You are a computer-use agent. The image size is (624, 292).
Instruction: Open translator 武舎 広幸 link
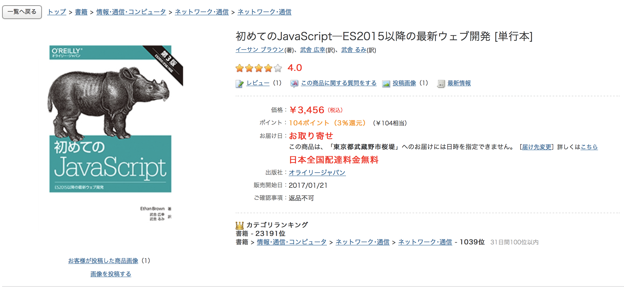point(313,50)
